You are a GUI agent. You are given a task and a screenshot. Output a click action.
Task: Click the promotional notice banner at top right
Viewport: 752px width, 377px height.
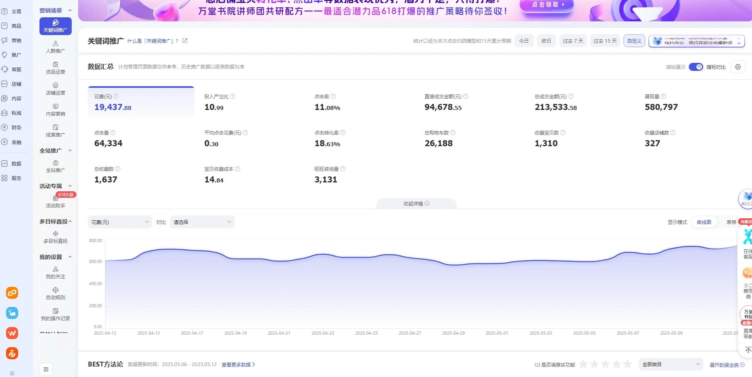pyautogui.click(x=697, y=41)
